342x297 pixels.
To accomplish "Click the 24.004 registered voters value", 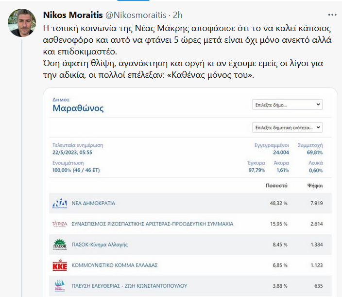I will tap(281, 153).
